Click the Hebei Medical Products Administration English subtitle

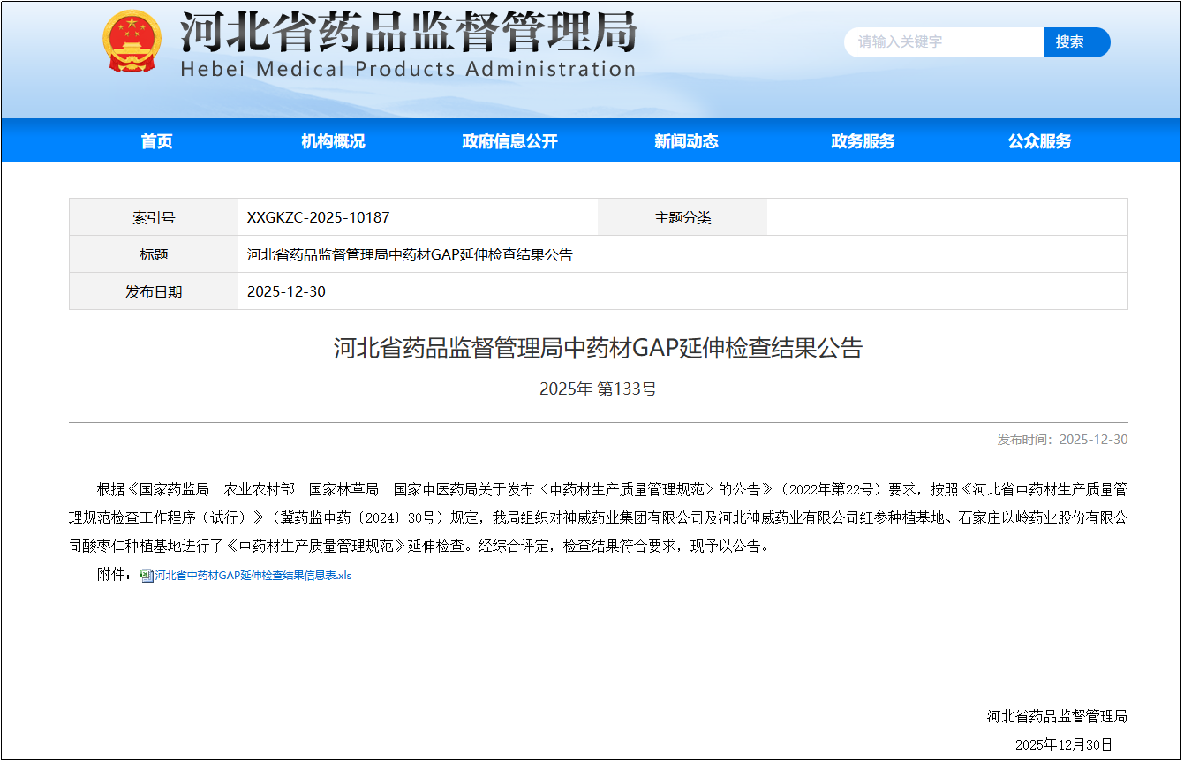point(408,70)
